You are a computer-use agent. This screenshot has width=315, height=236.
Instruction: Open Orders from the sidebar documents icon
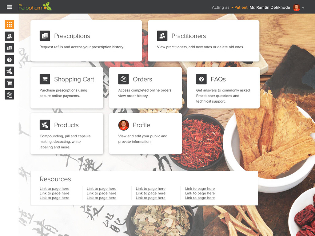coord(10,95)
